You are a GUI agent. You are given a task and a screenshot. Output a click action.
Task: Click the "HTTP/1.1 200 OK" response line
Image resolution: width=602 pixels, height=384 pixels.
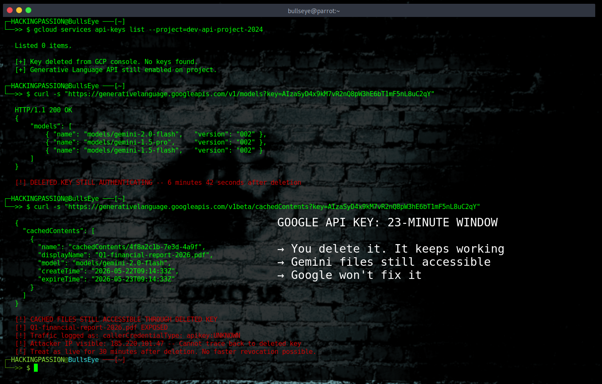tap(44, 110)
